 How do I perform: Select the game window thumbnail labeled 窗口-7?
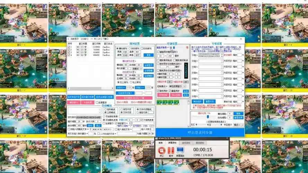click(24, 71)
